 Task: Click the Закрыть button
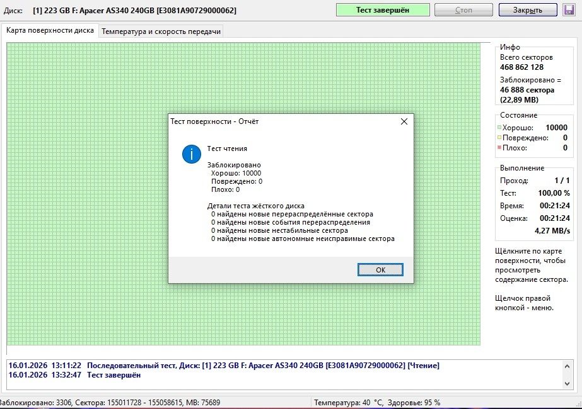coord(528,10)
